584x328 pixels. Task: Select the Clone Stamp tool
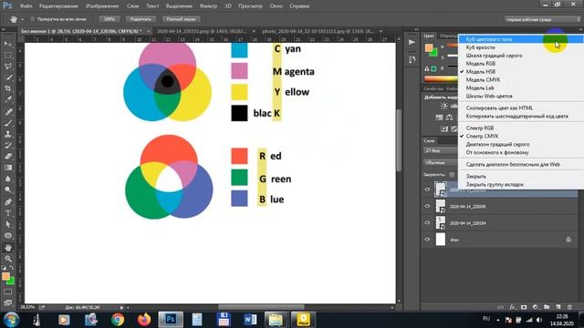point(8,134)
